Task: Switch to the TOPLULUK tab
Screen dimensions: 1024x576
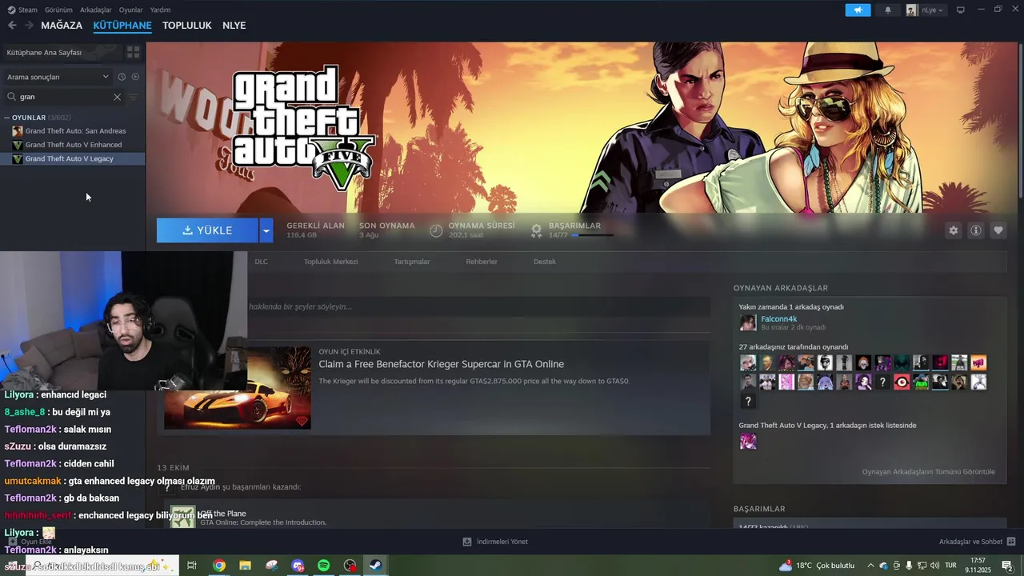Action: [187, 26]
